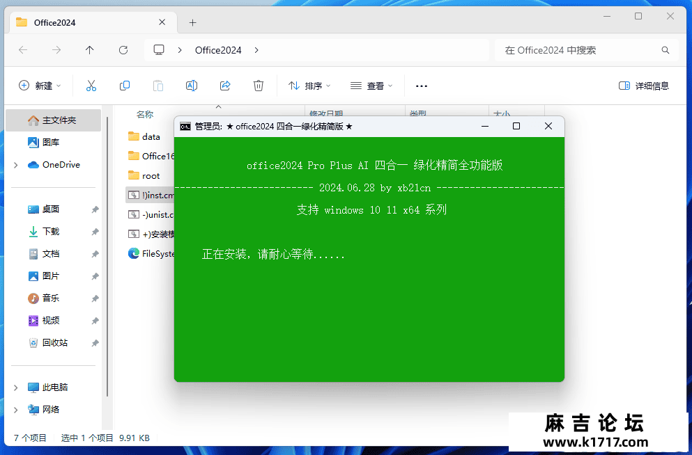Select OneDrive in navigation pane
The width and height of the screenshot is (692, 455).
click(x=54, y=165)
